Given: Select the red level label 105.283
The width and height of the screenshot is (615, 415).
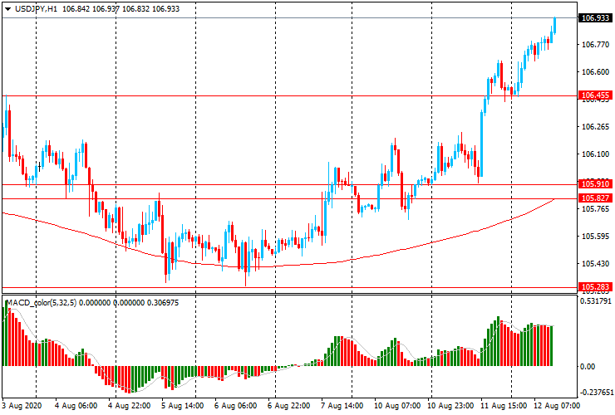Looking at the screenshot, I should click(x=595, y=287).
